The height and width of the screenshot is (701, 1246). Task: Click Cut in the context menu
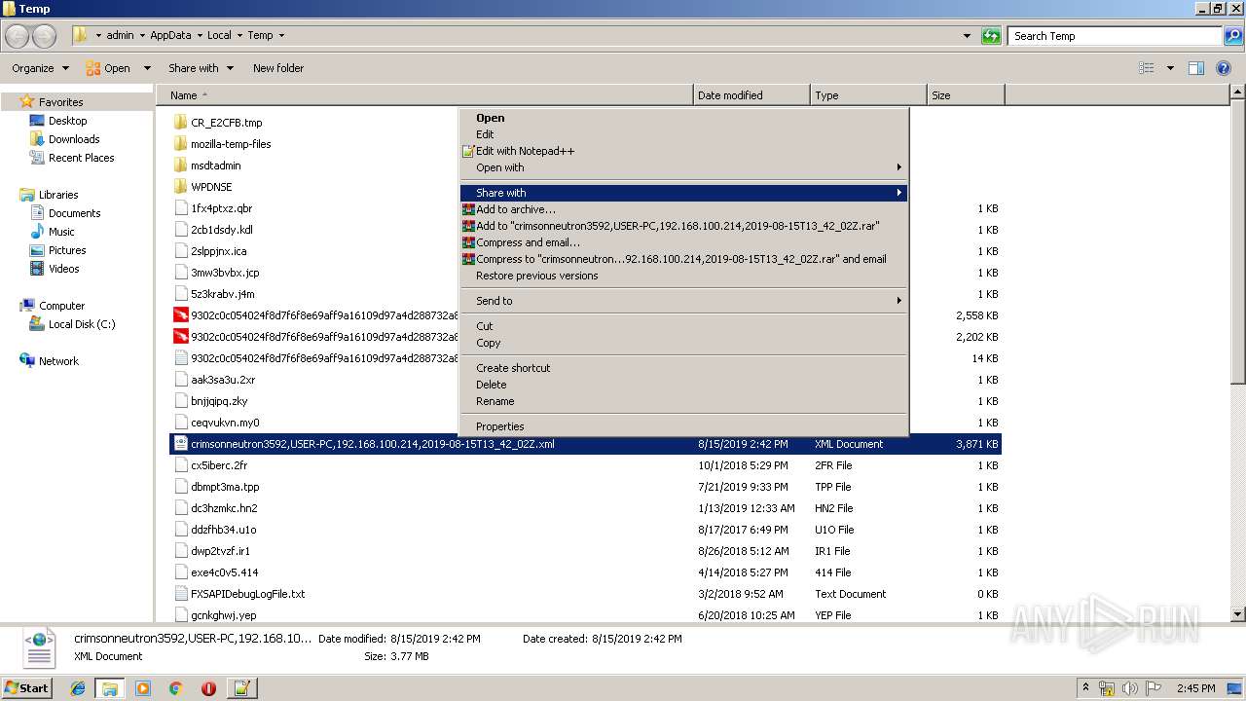(x=683, y=326)
